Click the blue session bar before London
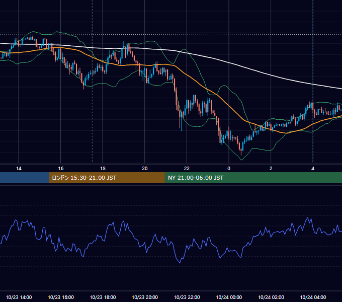The width and height of the screenshot is (342, 302). 25,178
